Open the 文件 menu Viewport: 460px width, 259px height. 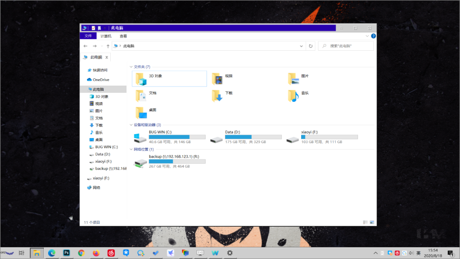coord(88,36)
